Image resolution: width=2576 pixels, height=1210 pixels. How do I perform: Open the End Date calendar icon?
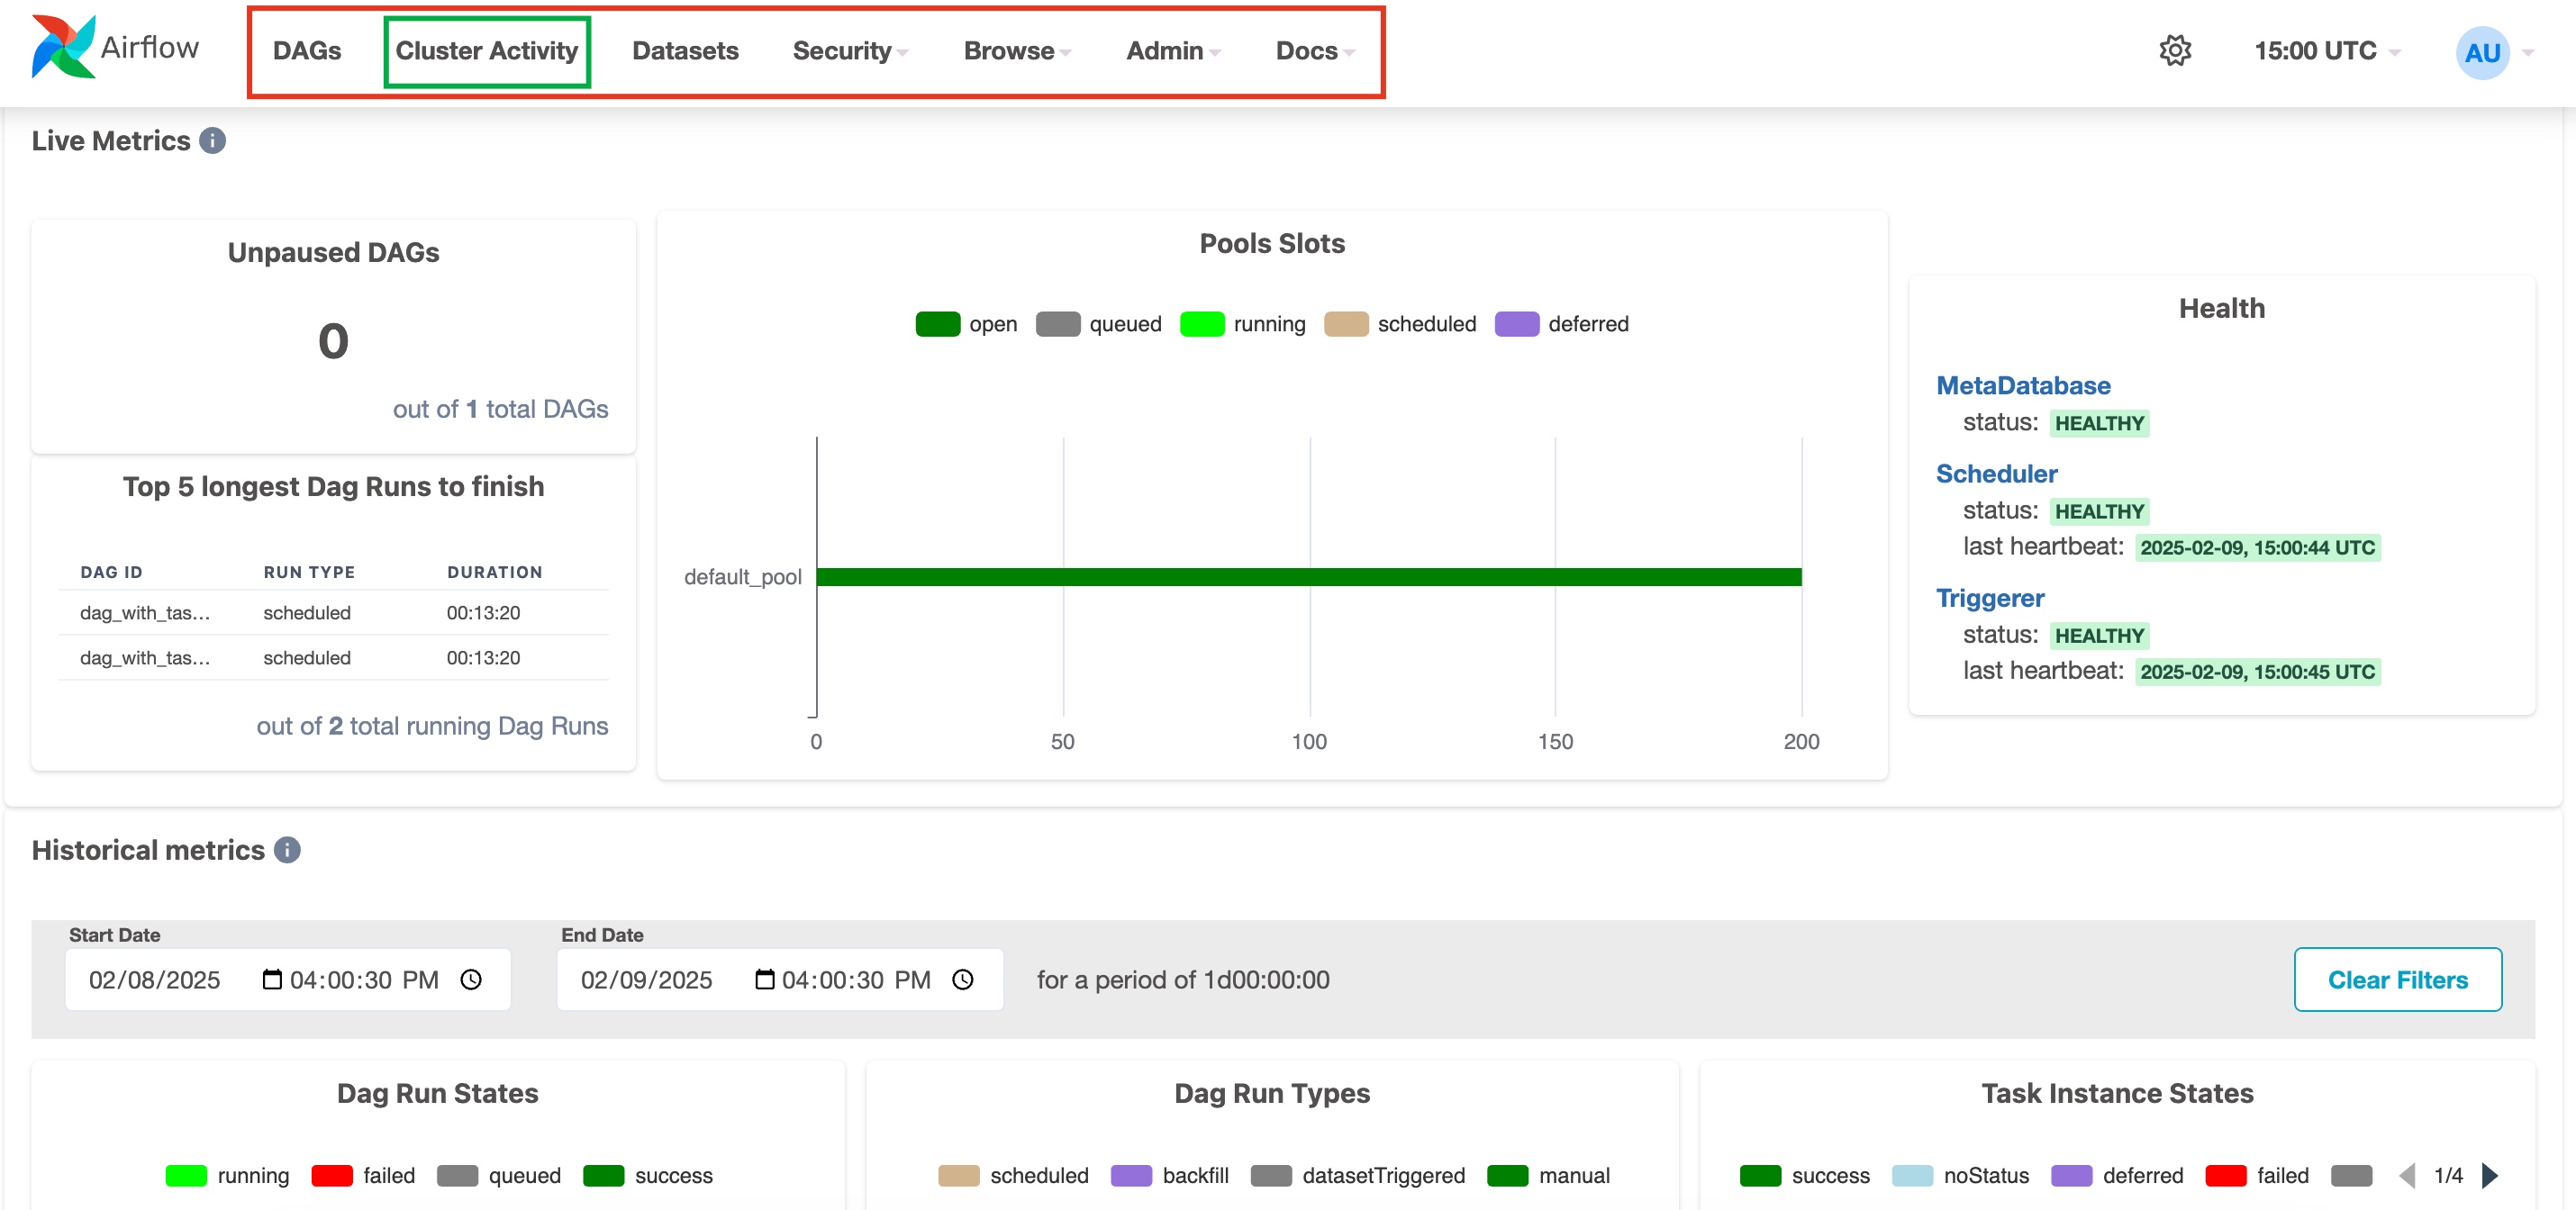tap(764, 980)
